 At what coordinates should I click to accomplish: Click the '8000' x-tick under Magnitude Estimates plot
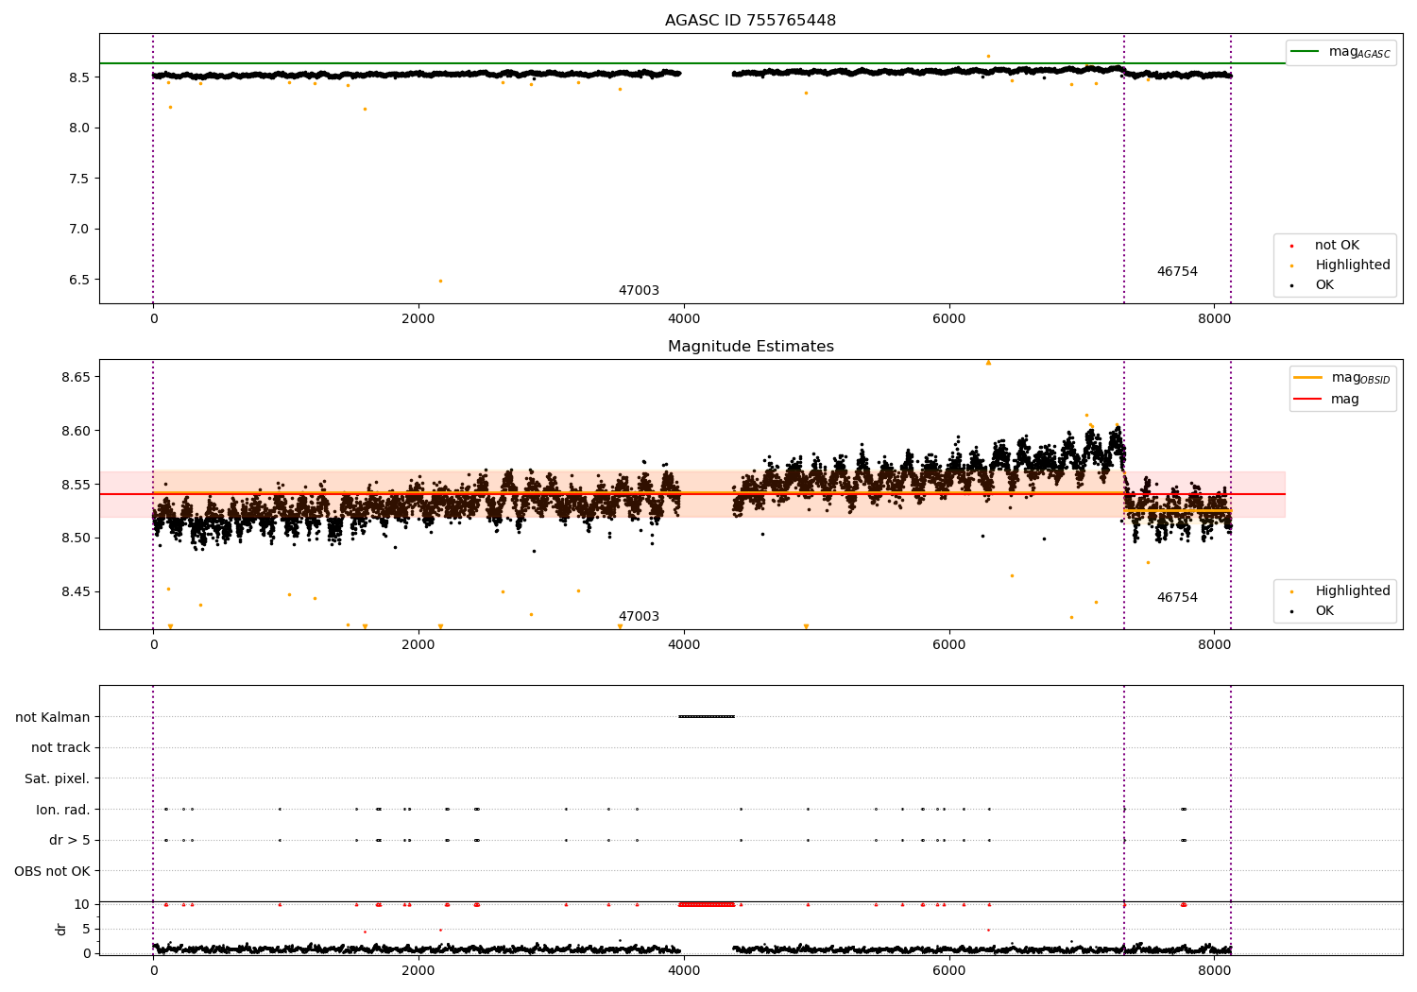point(1215,645)
